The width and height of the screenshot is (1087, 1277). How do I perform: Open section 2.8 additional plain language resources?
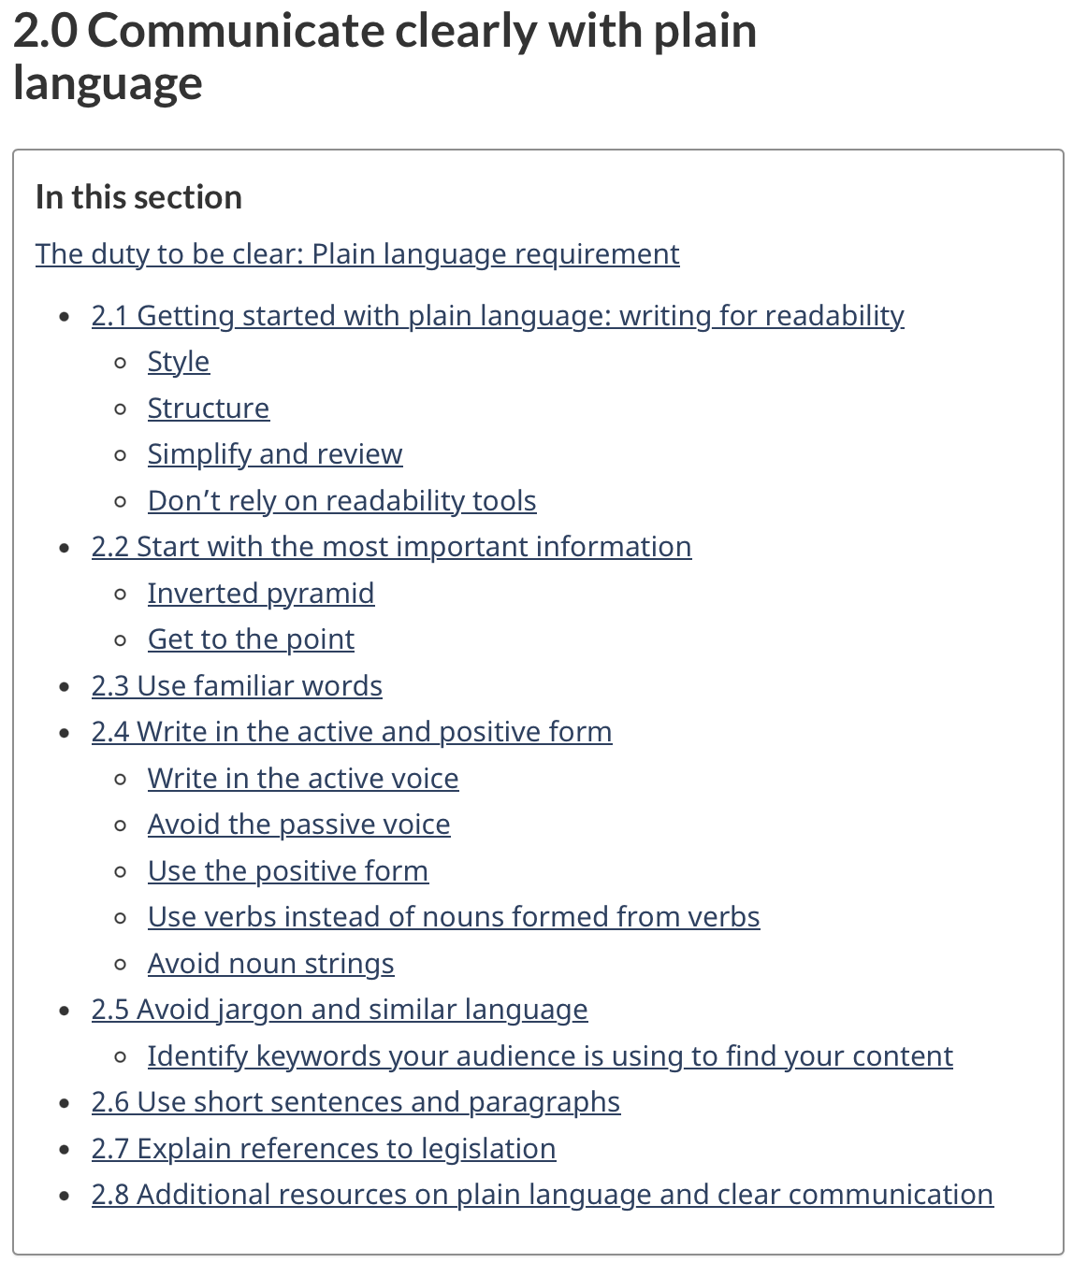pyautogui.click(x=541, y=1194)
